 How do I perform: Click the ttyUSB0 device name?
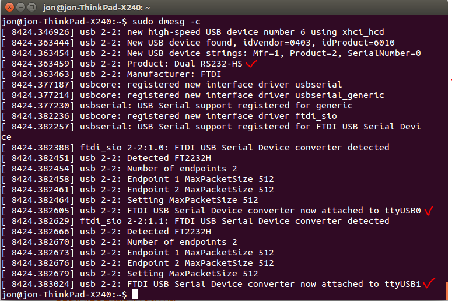tap(402, 211)
